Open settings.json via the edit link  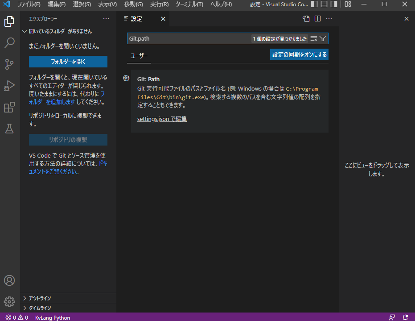point(161,119)
